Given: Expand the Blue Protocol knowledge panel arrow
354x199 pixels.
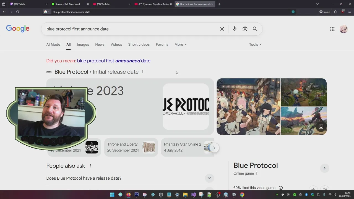Looking at the screenshot, I should click(324, 168).
